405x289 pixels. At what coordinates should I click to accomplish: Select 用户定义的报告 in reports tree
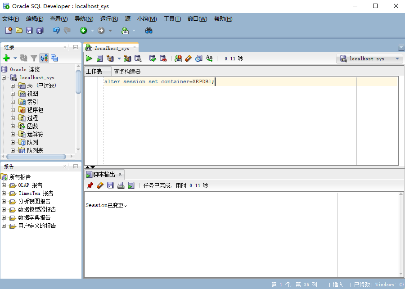pyautogui.click(x=37, y=226)
